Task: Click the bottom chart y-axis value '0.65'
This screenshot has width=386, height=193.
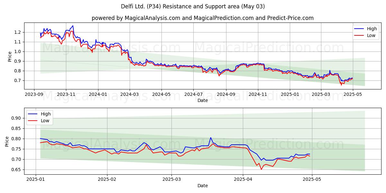Action: click(17, 170)
